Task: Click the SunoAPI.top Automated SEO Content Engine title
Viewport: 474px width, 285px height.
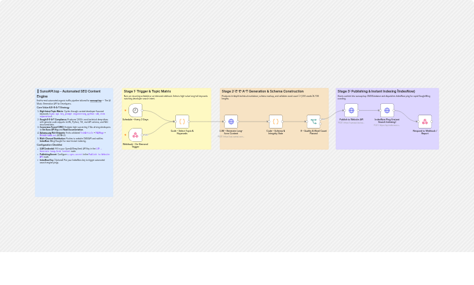Action: coord(69,94)
